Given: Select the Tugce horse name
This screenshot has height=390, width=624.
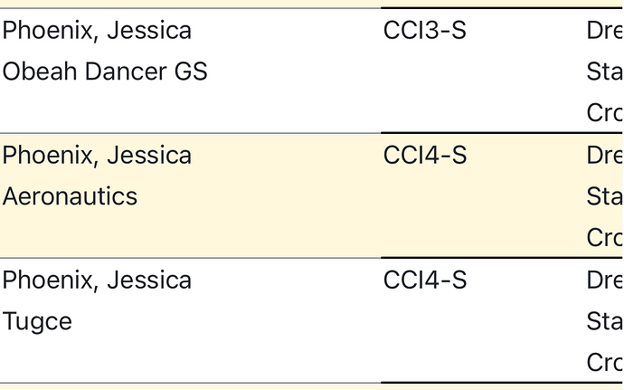Looking at the screenshot, I should pyautogui.click(x=37, y=321).
